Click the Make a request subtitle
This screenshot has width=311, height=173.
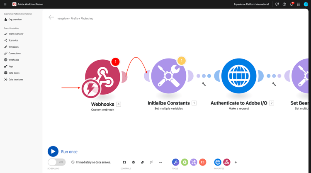click(239, 109)
